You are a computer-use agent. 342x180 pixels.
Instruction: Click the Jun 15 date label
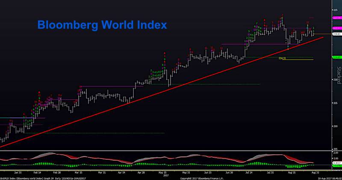click(208, 173)
